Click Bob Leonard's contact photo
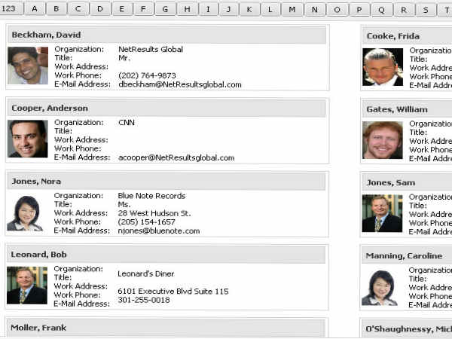452x339 pixels. click(x=27, y=286)
